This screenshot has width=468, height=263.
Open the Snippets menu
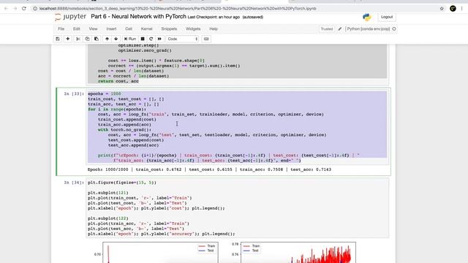pos(169,29)
